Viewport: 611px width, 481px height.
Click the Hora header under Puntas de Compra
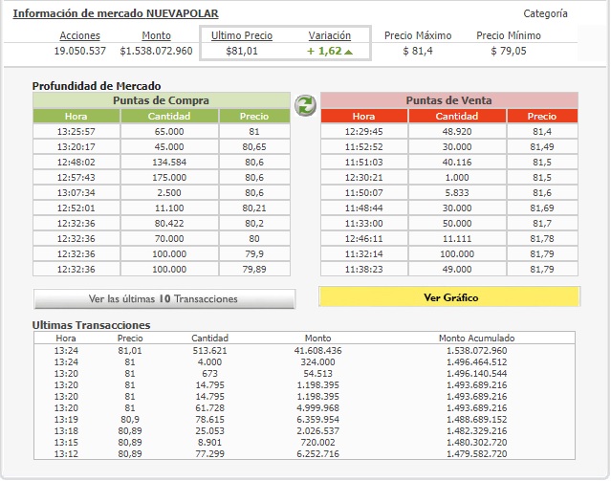pos(76,116)
